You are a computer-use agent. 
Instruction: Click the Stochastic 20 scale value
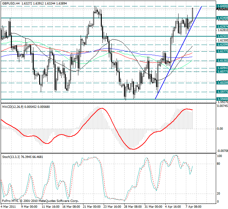click(218, 194)
